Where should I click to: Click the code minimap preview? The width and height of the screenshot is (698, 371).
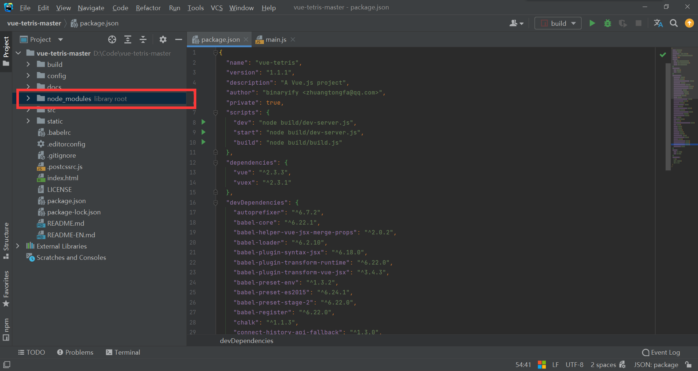coord(684,107)
